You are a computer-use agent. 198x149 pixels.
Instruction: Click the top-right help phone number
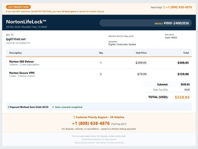tap(179, 7)
